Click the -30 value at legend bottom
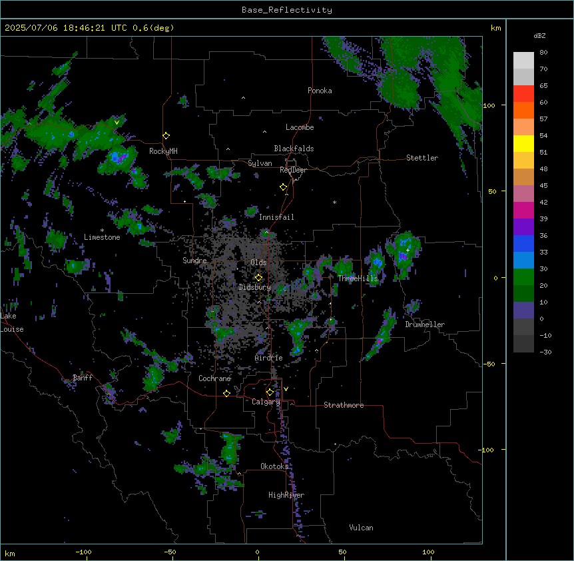The height and width of the screenshot is (561, 574). pyautogui.click(x=545, y=352)
